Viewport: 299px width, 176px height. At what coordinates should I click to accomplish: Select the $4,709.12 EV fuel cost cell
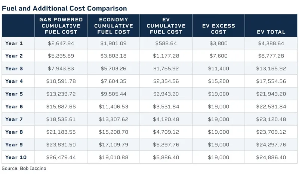tap(166, 132)
